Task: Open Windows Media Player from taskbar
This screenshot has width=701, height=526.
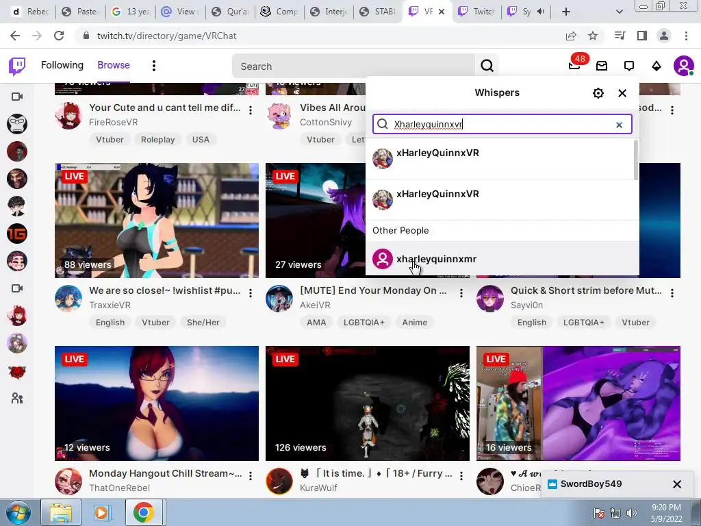Action: (101, 512)
